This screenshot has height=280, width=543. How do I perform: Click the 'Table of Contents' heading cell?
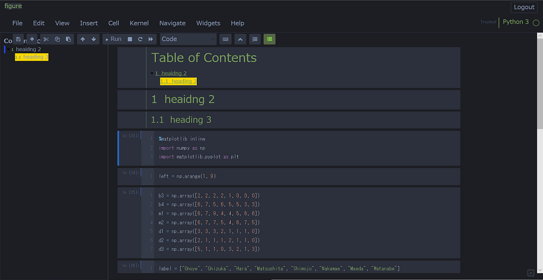(x=204, y=58)
